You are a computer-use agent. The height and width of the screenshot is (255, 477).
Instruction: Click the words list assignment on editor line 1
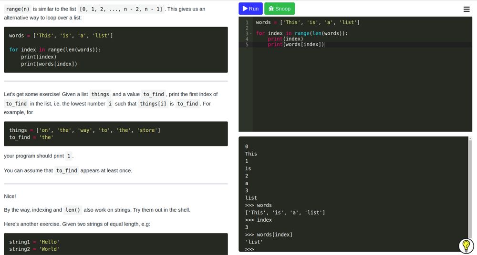point(308,22)
